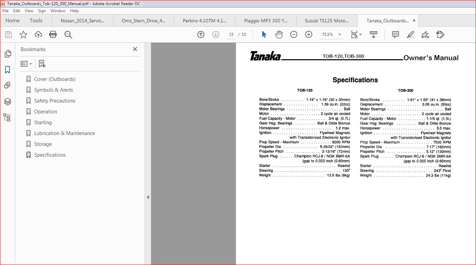Viewport: 476px width, 265px height.
Task: Close the Tanaka_Outboards document tab
Action: (x=414, y=21)
